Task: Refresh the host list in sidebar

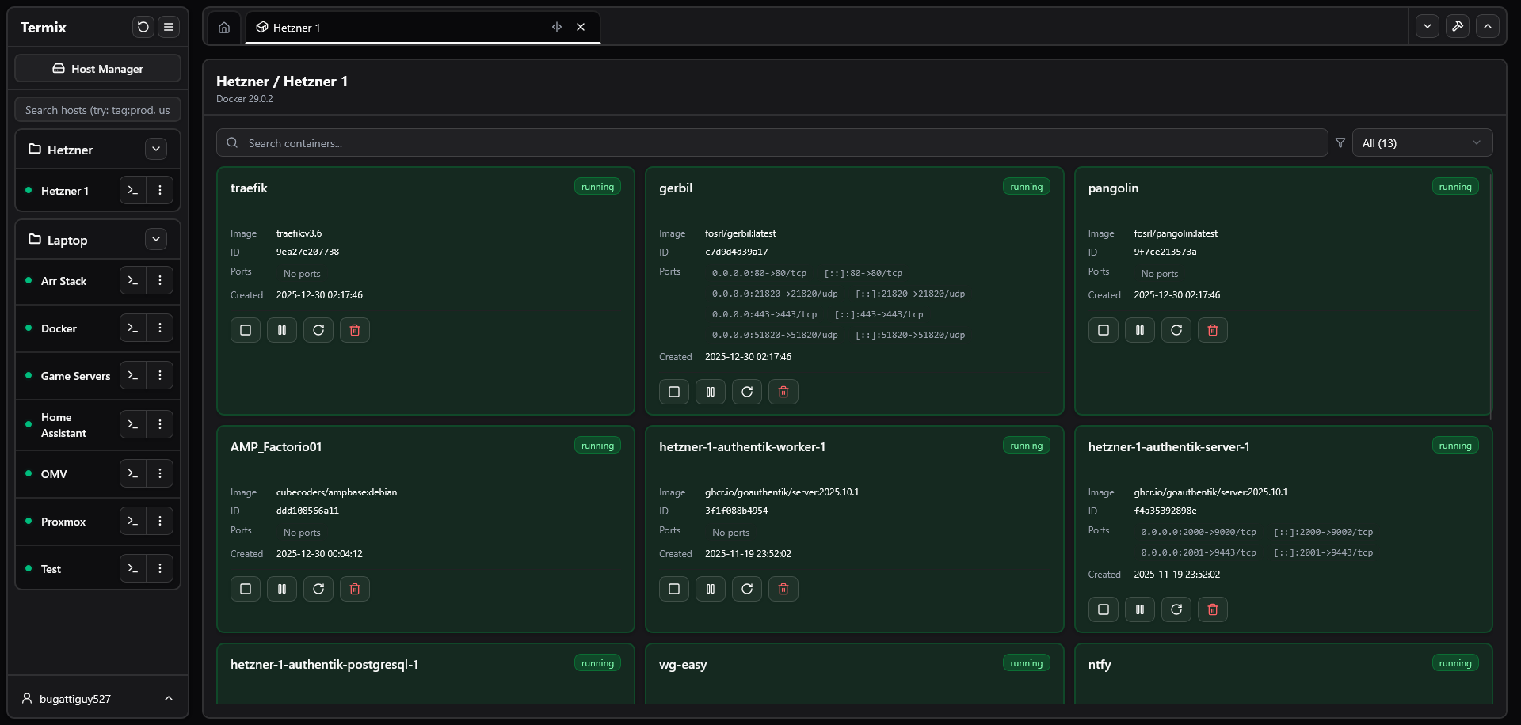Action: click(143, 27)
